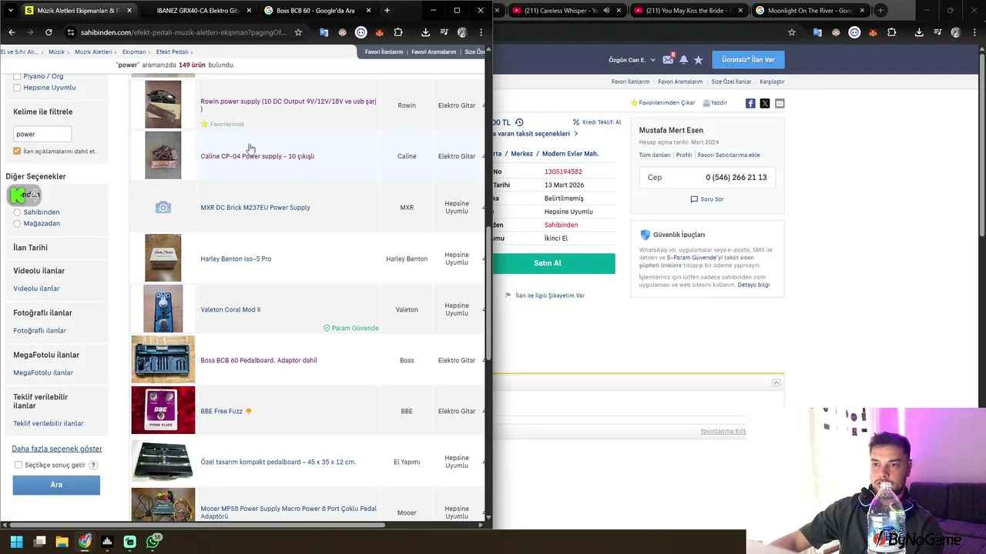This screenshot has height=554, width=986.
Task: Open downloads in the right browser window
Action: tap(918, 32)
